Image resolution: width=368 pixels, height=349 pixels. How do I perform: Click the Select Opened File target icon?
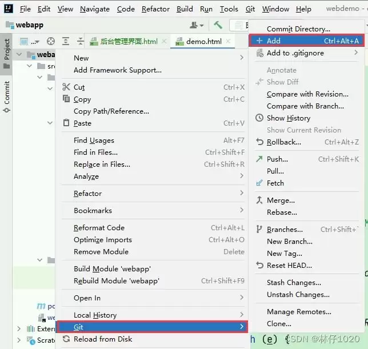coord(51,41)
